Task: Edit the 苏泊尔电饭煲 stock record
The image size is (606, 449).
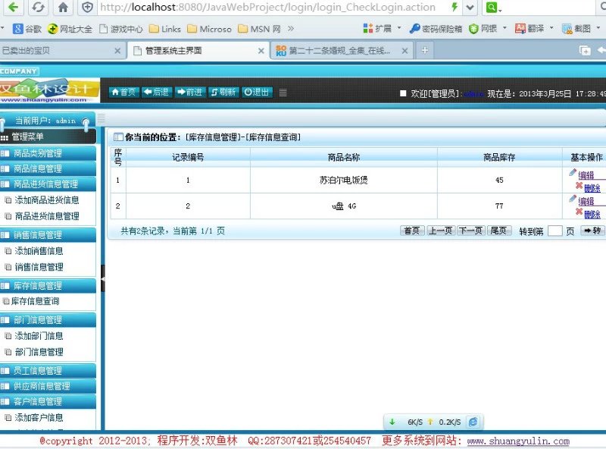Action: pyautogui.click(x=586, y=175)
